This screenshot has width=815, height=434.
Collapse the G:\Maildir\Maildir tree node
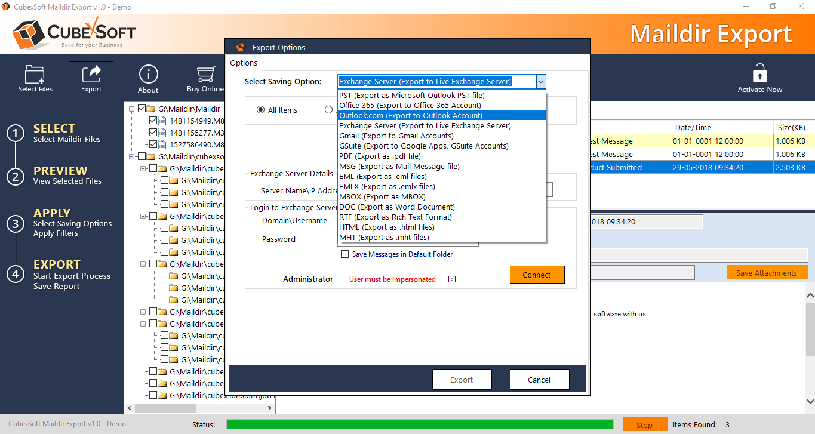(x=131, y=109)
